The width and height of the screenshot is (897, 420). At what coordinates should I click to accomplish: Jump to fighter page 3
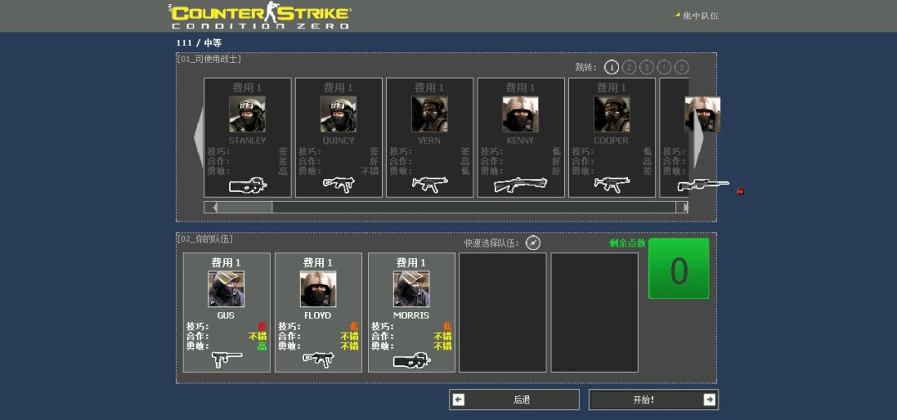tap(646, 67)
